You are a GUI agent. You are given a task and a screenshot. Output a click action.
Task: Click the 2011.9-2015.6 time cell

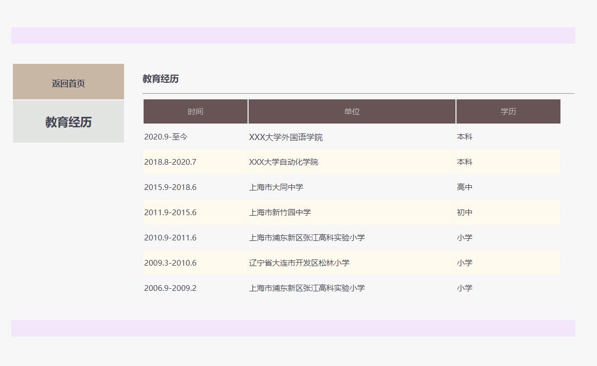coord(196,212)
